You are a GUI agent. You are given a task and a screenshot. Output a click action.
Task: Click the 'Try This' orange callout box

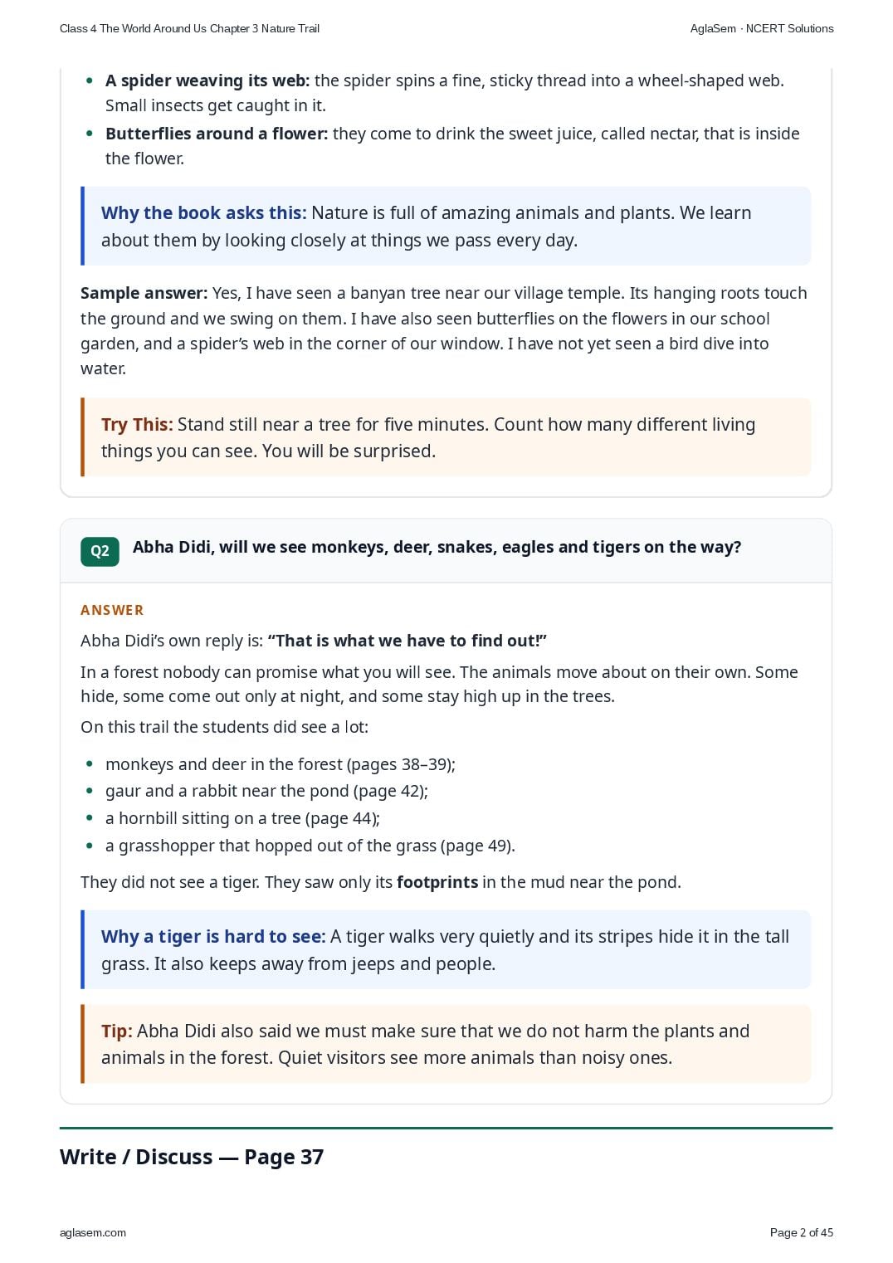pos(446,437)
